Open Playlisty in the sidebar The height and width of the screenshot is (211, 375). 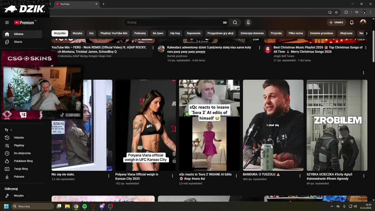[x=22, y=145]
